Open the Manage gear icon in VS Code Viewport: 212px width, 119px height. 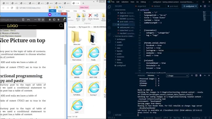(x=109, y=112)
